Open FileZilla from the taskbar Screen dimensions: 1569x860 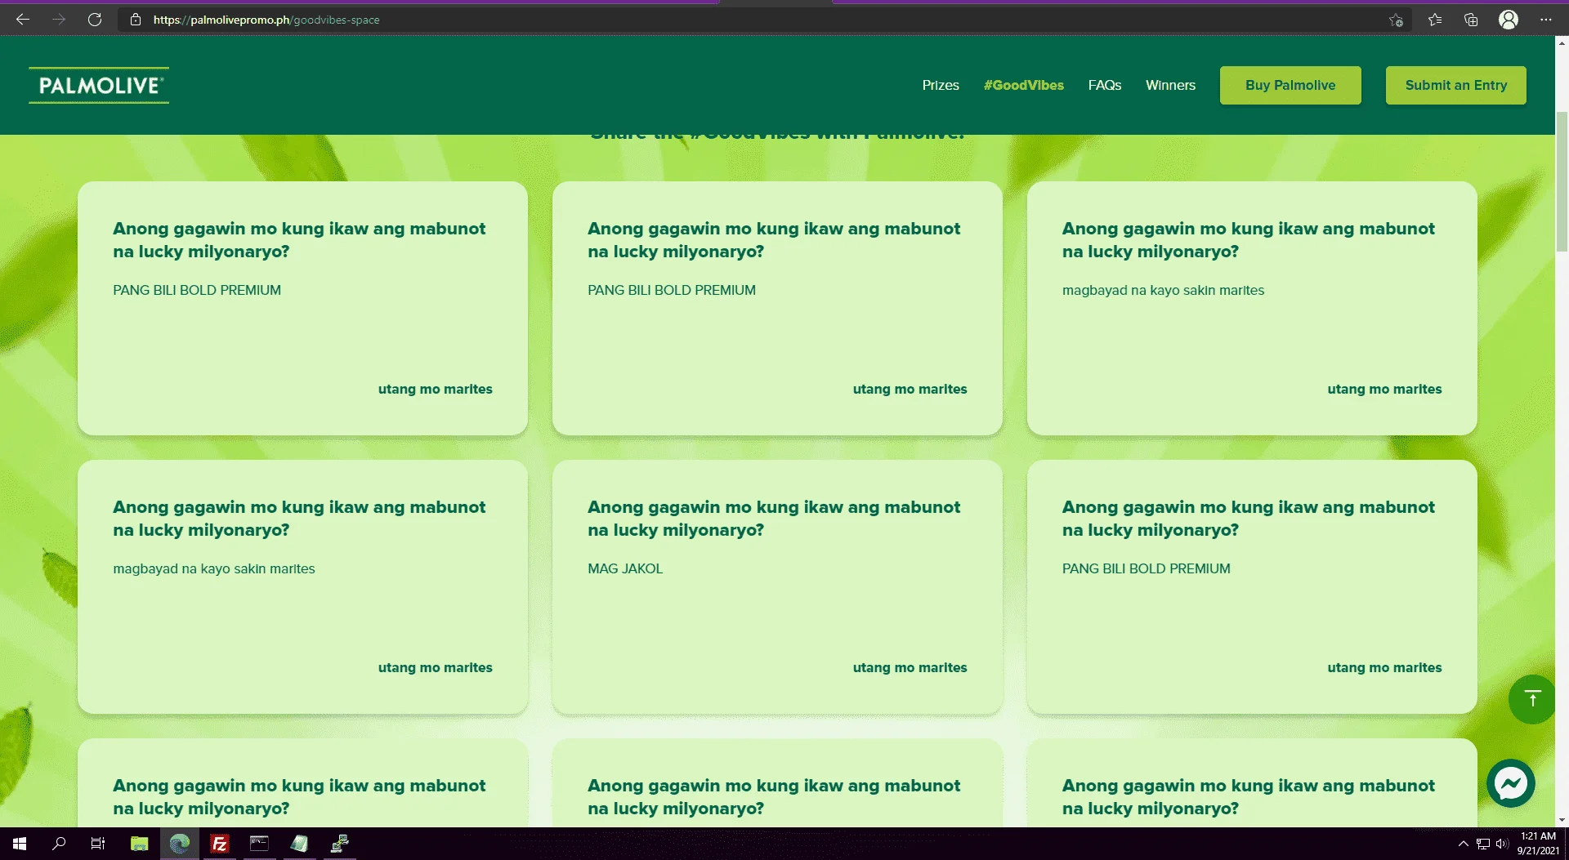click(220, 844)
